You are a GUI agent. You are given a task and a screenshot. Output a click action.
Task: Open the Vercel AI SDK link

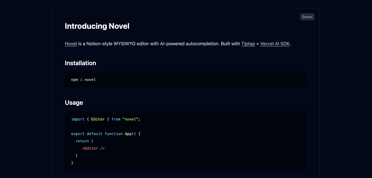(275, 44)
